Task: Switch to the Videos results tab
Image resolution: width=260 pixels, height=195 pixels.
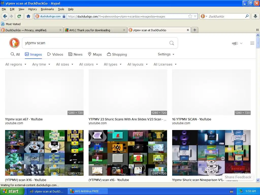Action: (55, 54)
